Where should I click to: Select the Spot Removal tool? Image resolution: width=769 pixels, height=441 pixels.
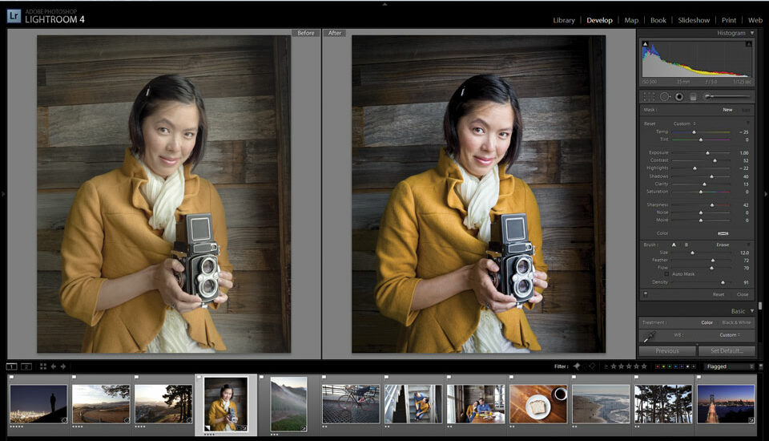pyautogui.click(x=664, y=96)
